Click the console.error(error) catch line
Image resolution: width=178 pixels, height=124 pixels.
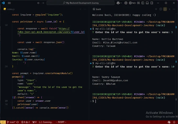point(40,108)
